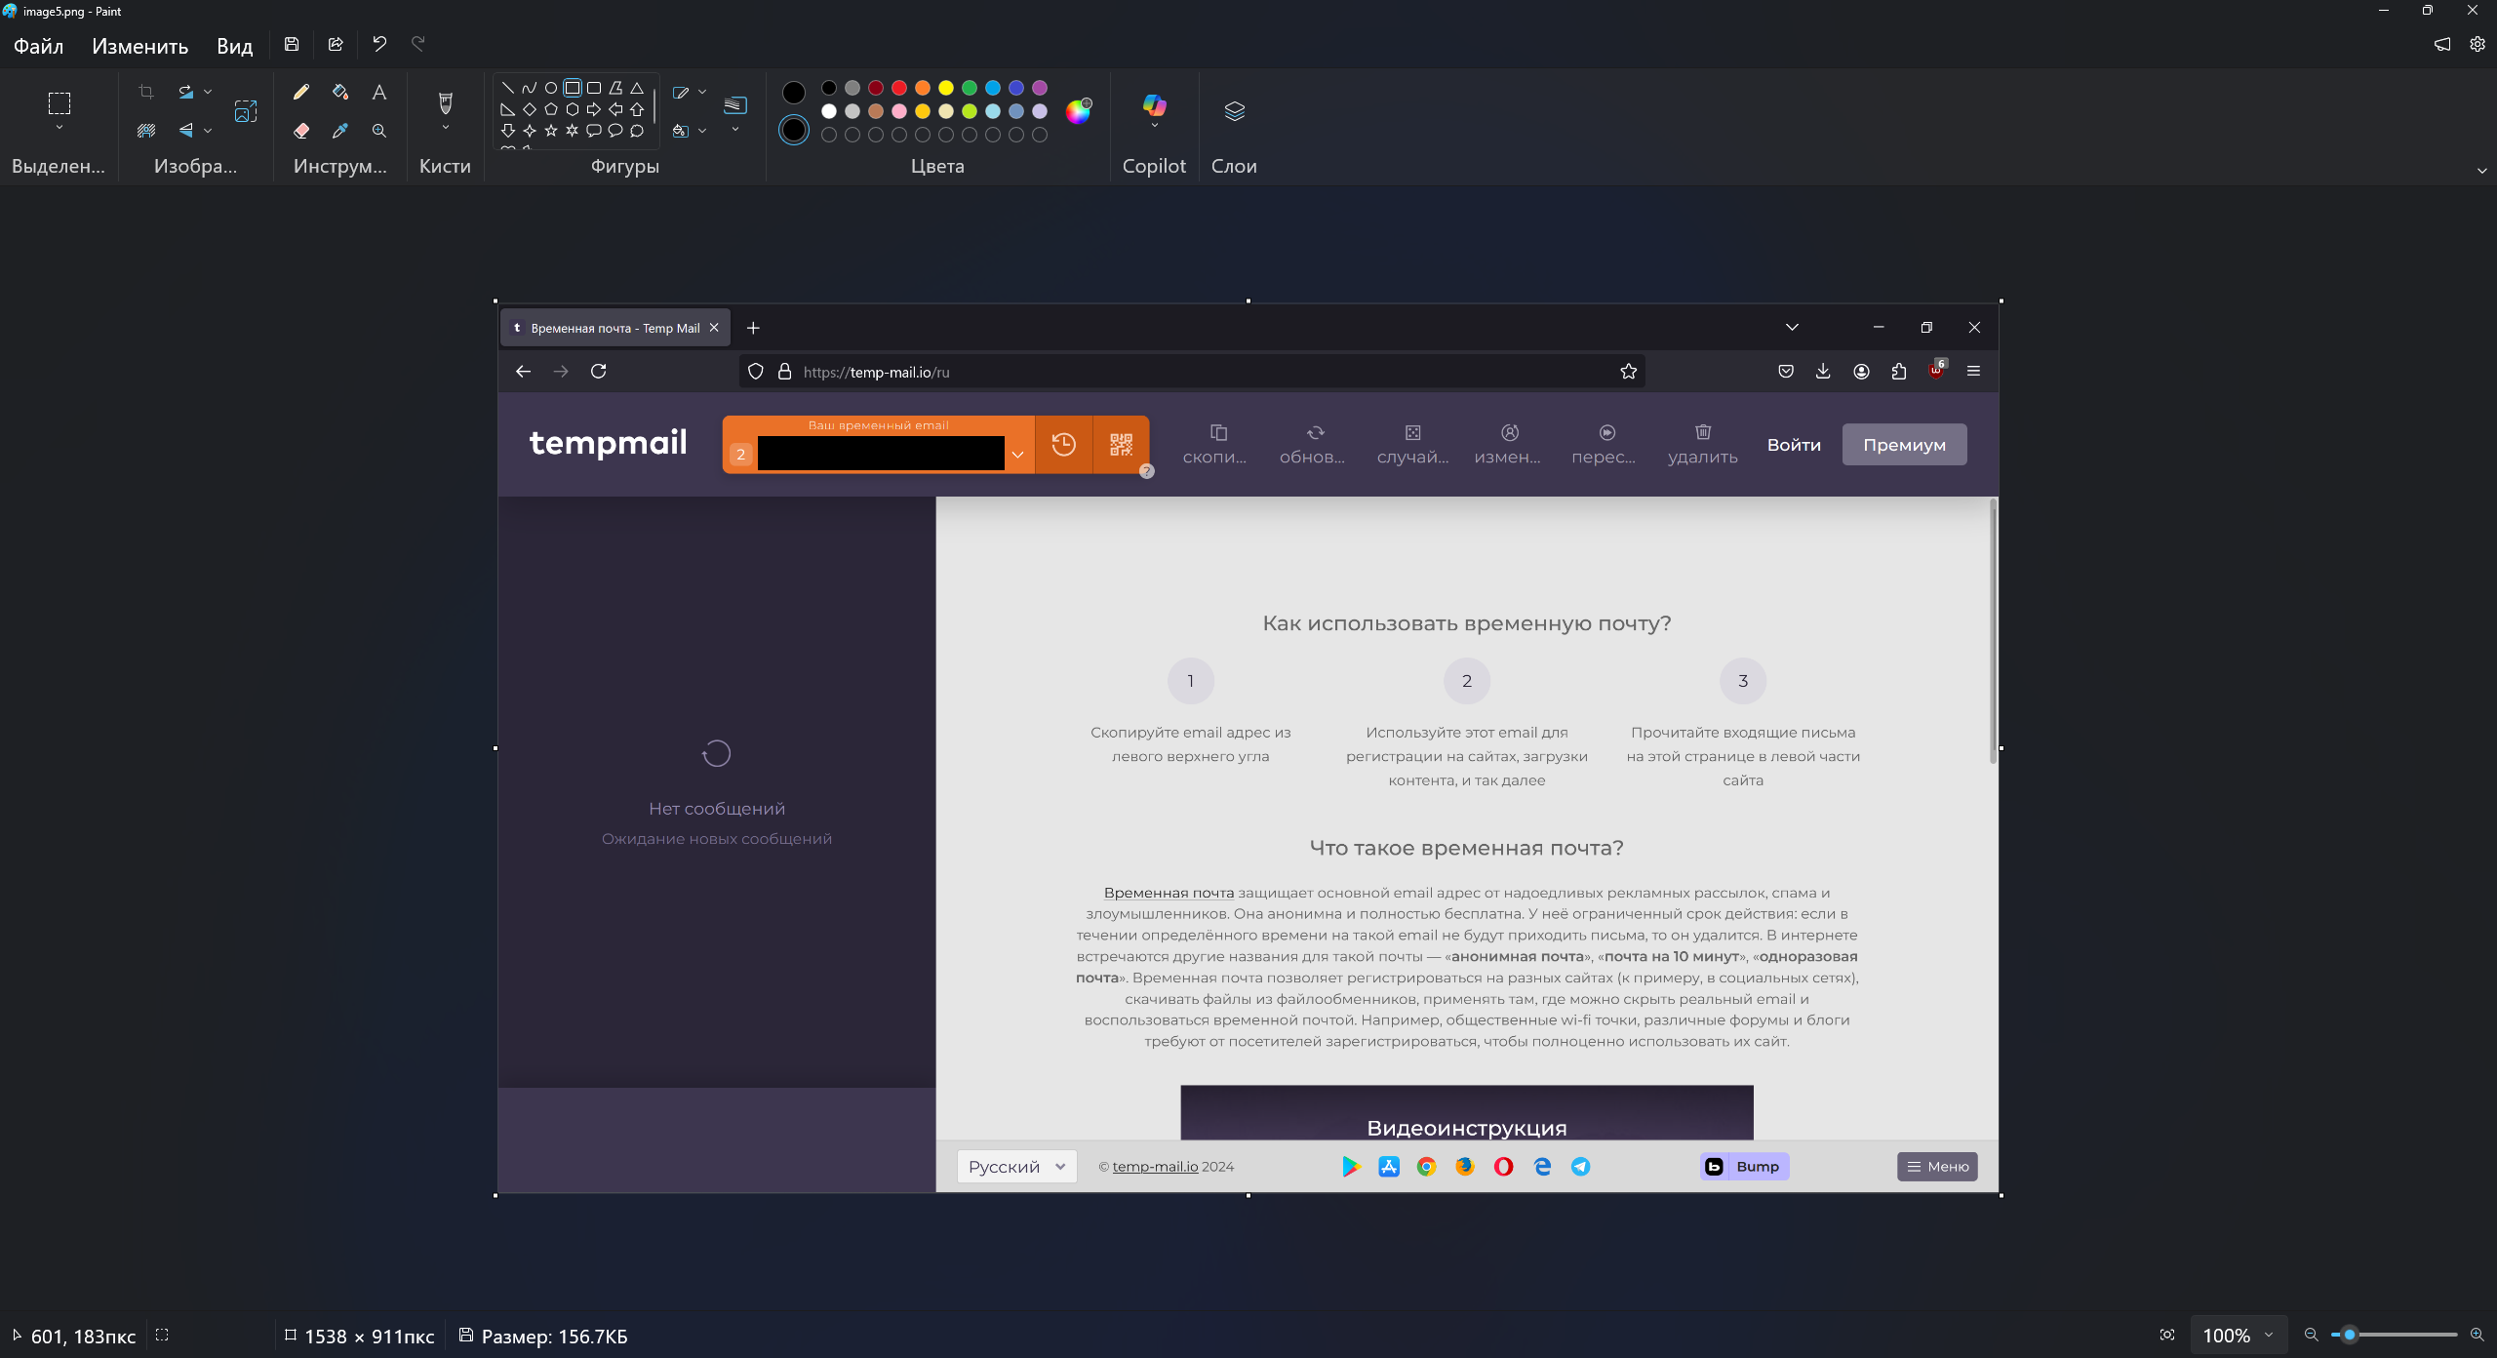Click the fit to window icon

click(x=2167, y=1335)
